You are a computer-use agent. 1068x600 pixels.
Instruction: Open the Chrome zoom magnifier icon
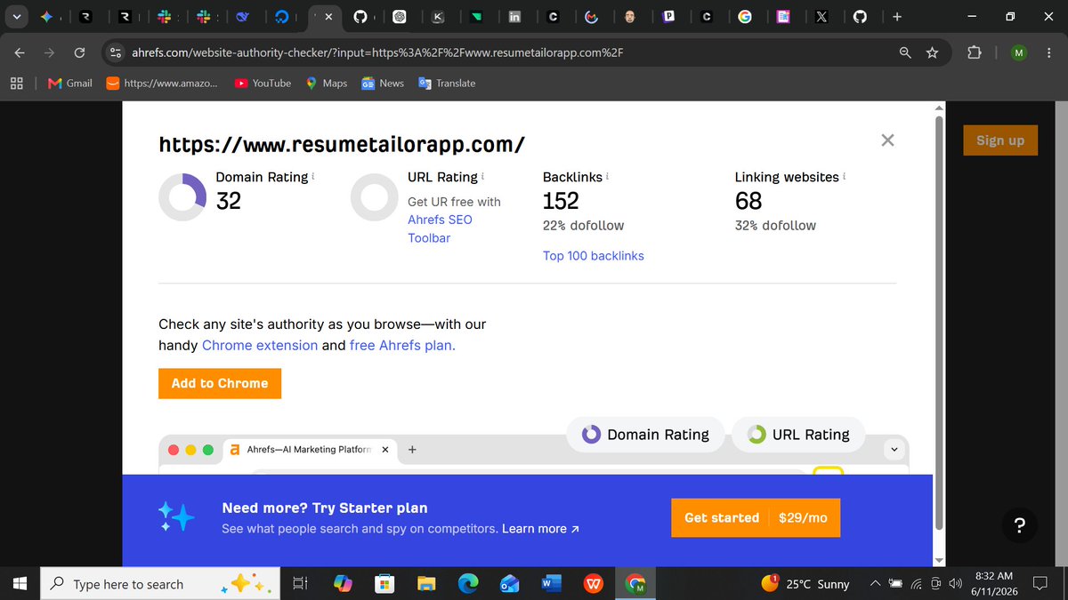click(x=905, y=53)
